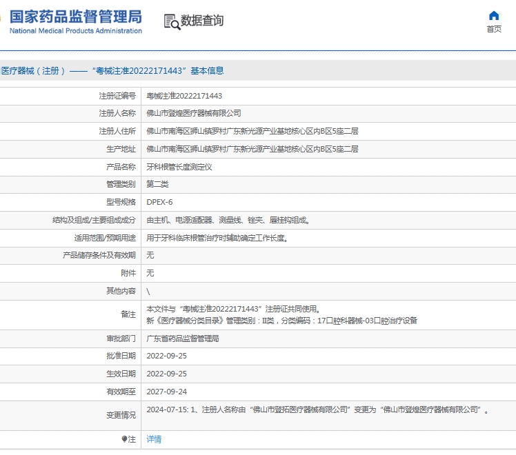Click the 备注 label
This screenshot has width=516, height=455.
coord(128,314)
